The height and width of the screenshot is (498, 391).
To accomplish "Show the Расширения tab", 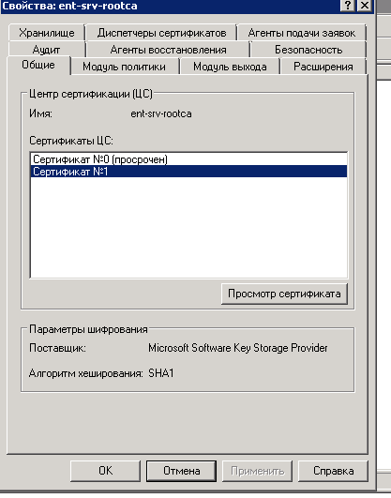I will click(x=323, y=67).
